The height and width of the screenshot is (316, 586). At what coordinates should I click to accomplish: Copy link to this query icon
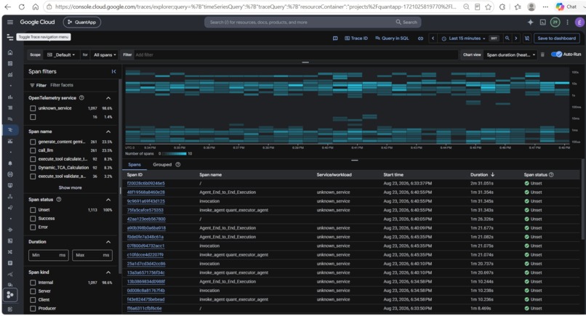tap(420, 38)
